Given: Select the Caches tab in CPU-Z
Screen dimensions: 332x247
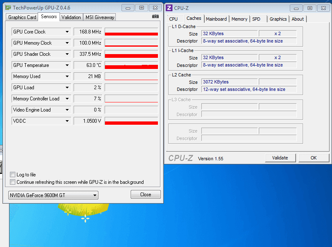Looking at the screenshot, I should pyautogui.click(x=194, y=19).
